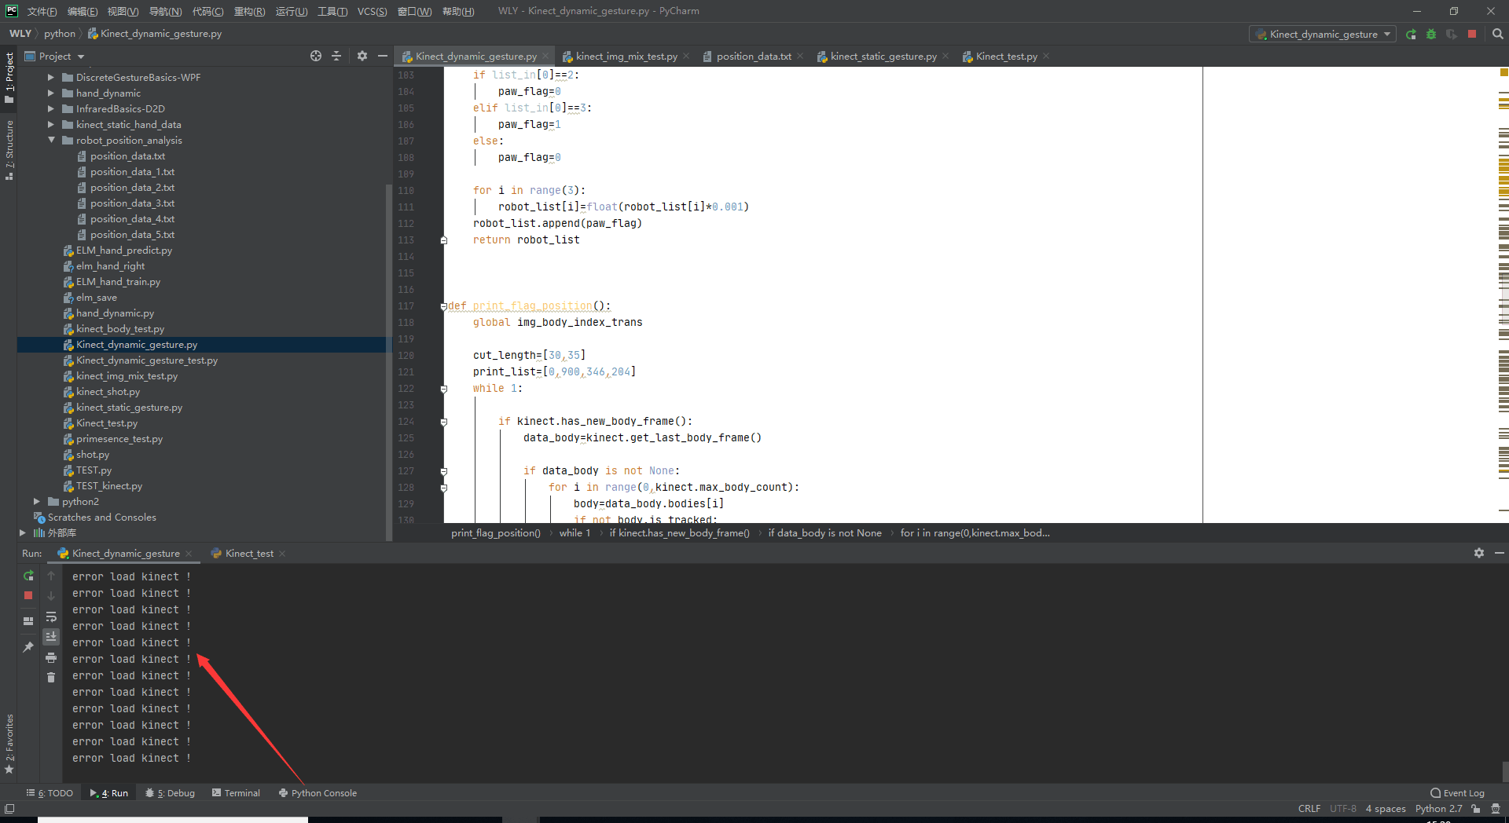Toggle code folding at line 117
Viewport: 1509px width, 823px height.
[443, 306]
